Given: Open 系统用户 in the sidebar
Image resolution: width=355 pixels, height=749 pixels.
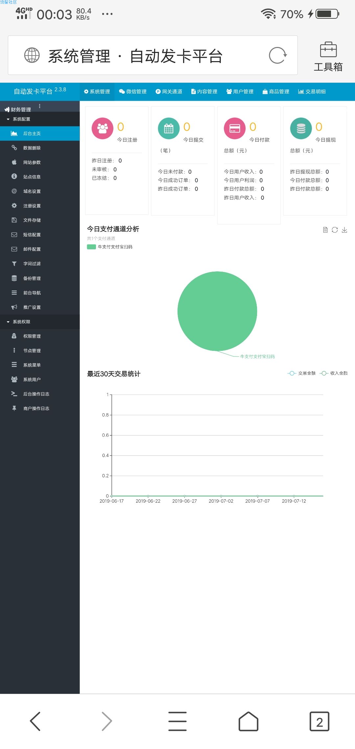Looking at the screenshot, I should [40, 379].
